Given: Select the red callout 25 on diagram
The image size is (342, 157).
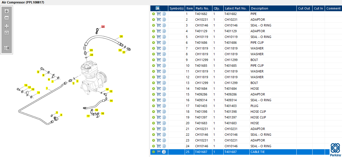Looking at the screenshot, I should click(103, 26).
